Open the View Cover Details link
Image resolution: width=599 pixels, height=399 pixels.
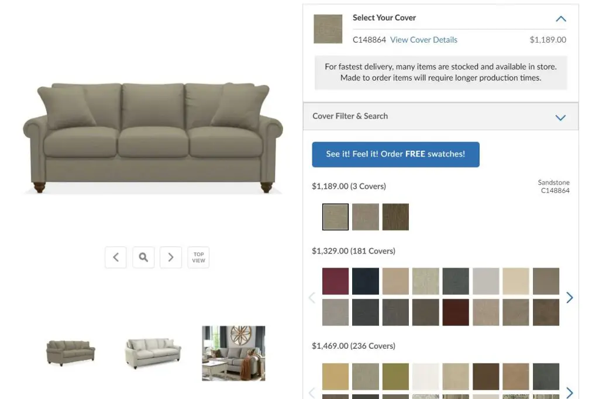[x=424, y=39]
